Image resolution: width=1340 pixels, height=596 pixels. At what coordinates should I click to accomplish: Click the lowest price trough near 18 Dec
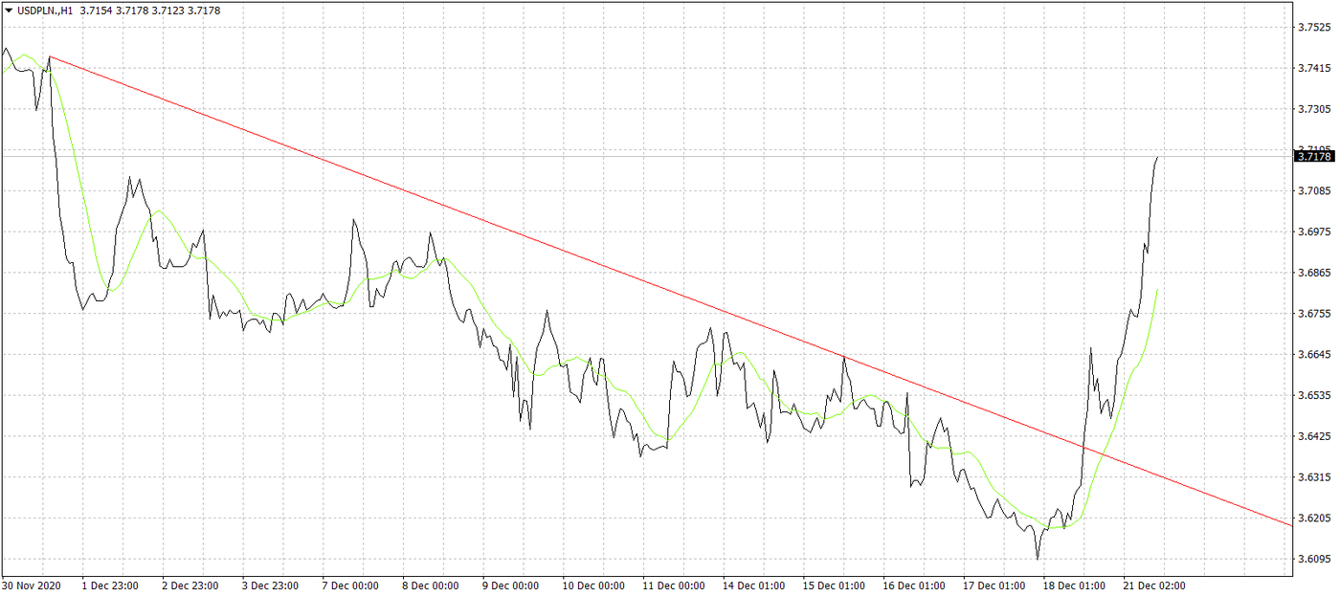click(x=1037, y=558)
